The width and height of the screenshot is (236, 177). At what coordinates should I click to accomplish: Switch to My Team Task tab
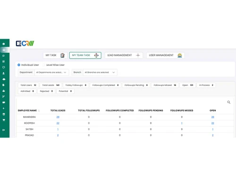tap(85, 55)
